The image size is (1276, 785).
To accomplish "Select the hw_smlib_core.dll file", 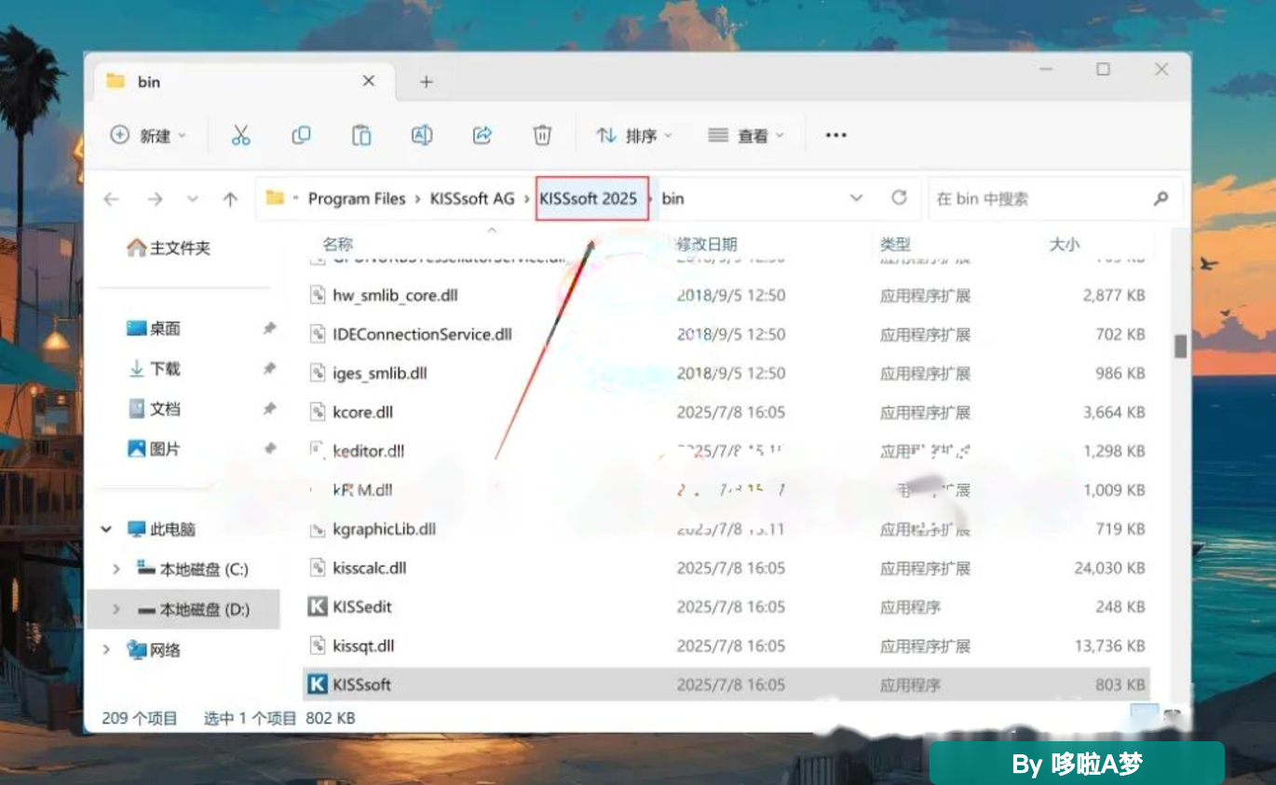I will click(726, 295).
